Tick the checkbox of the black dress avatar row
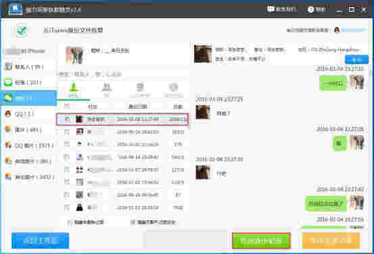Viewport: 374px width, 254px height. 67,207
